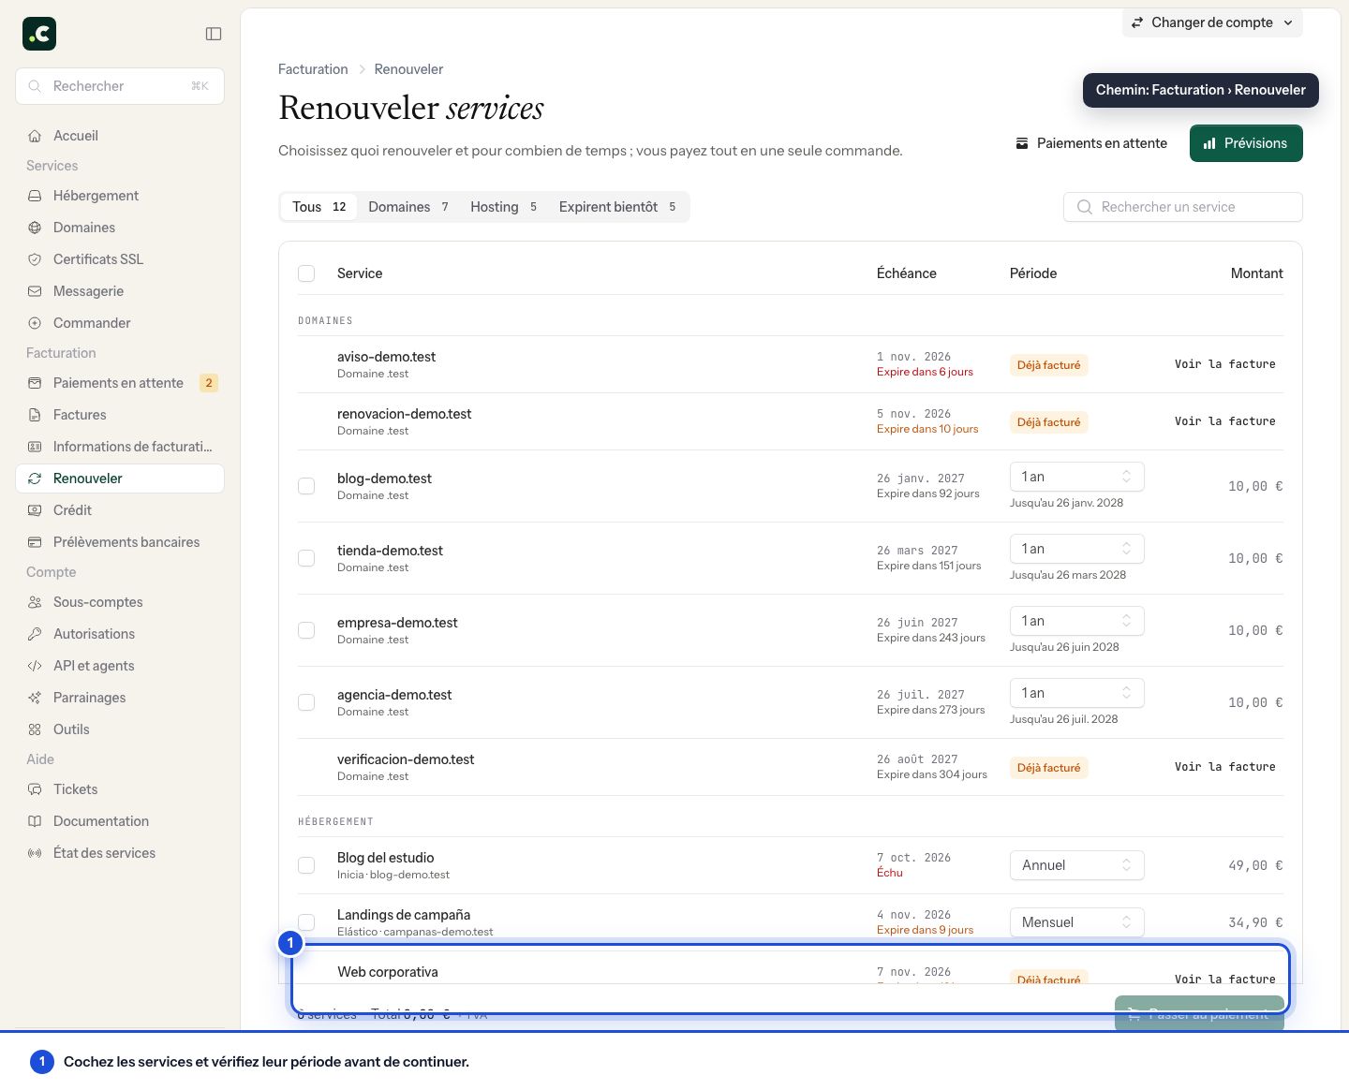Open the period dropdown for blog-demo.test

(x=1077, y=477)
